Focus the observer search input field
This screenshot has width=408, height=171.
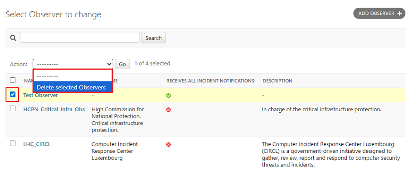click(80, 37)
